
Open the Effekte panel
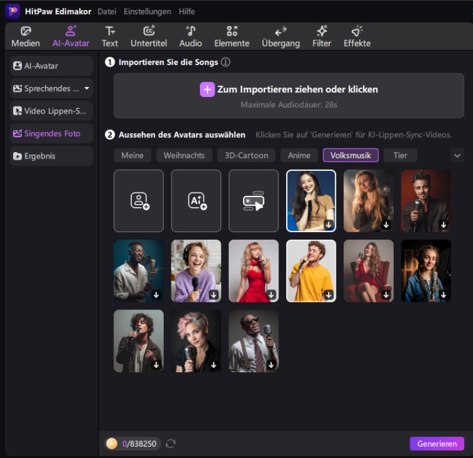(357, 35)
